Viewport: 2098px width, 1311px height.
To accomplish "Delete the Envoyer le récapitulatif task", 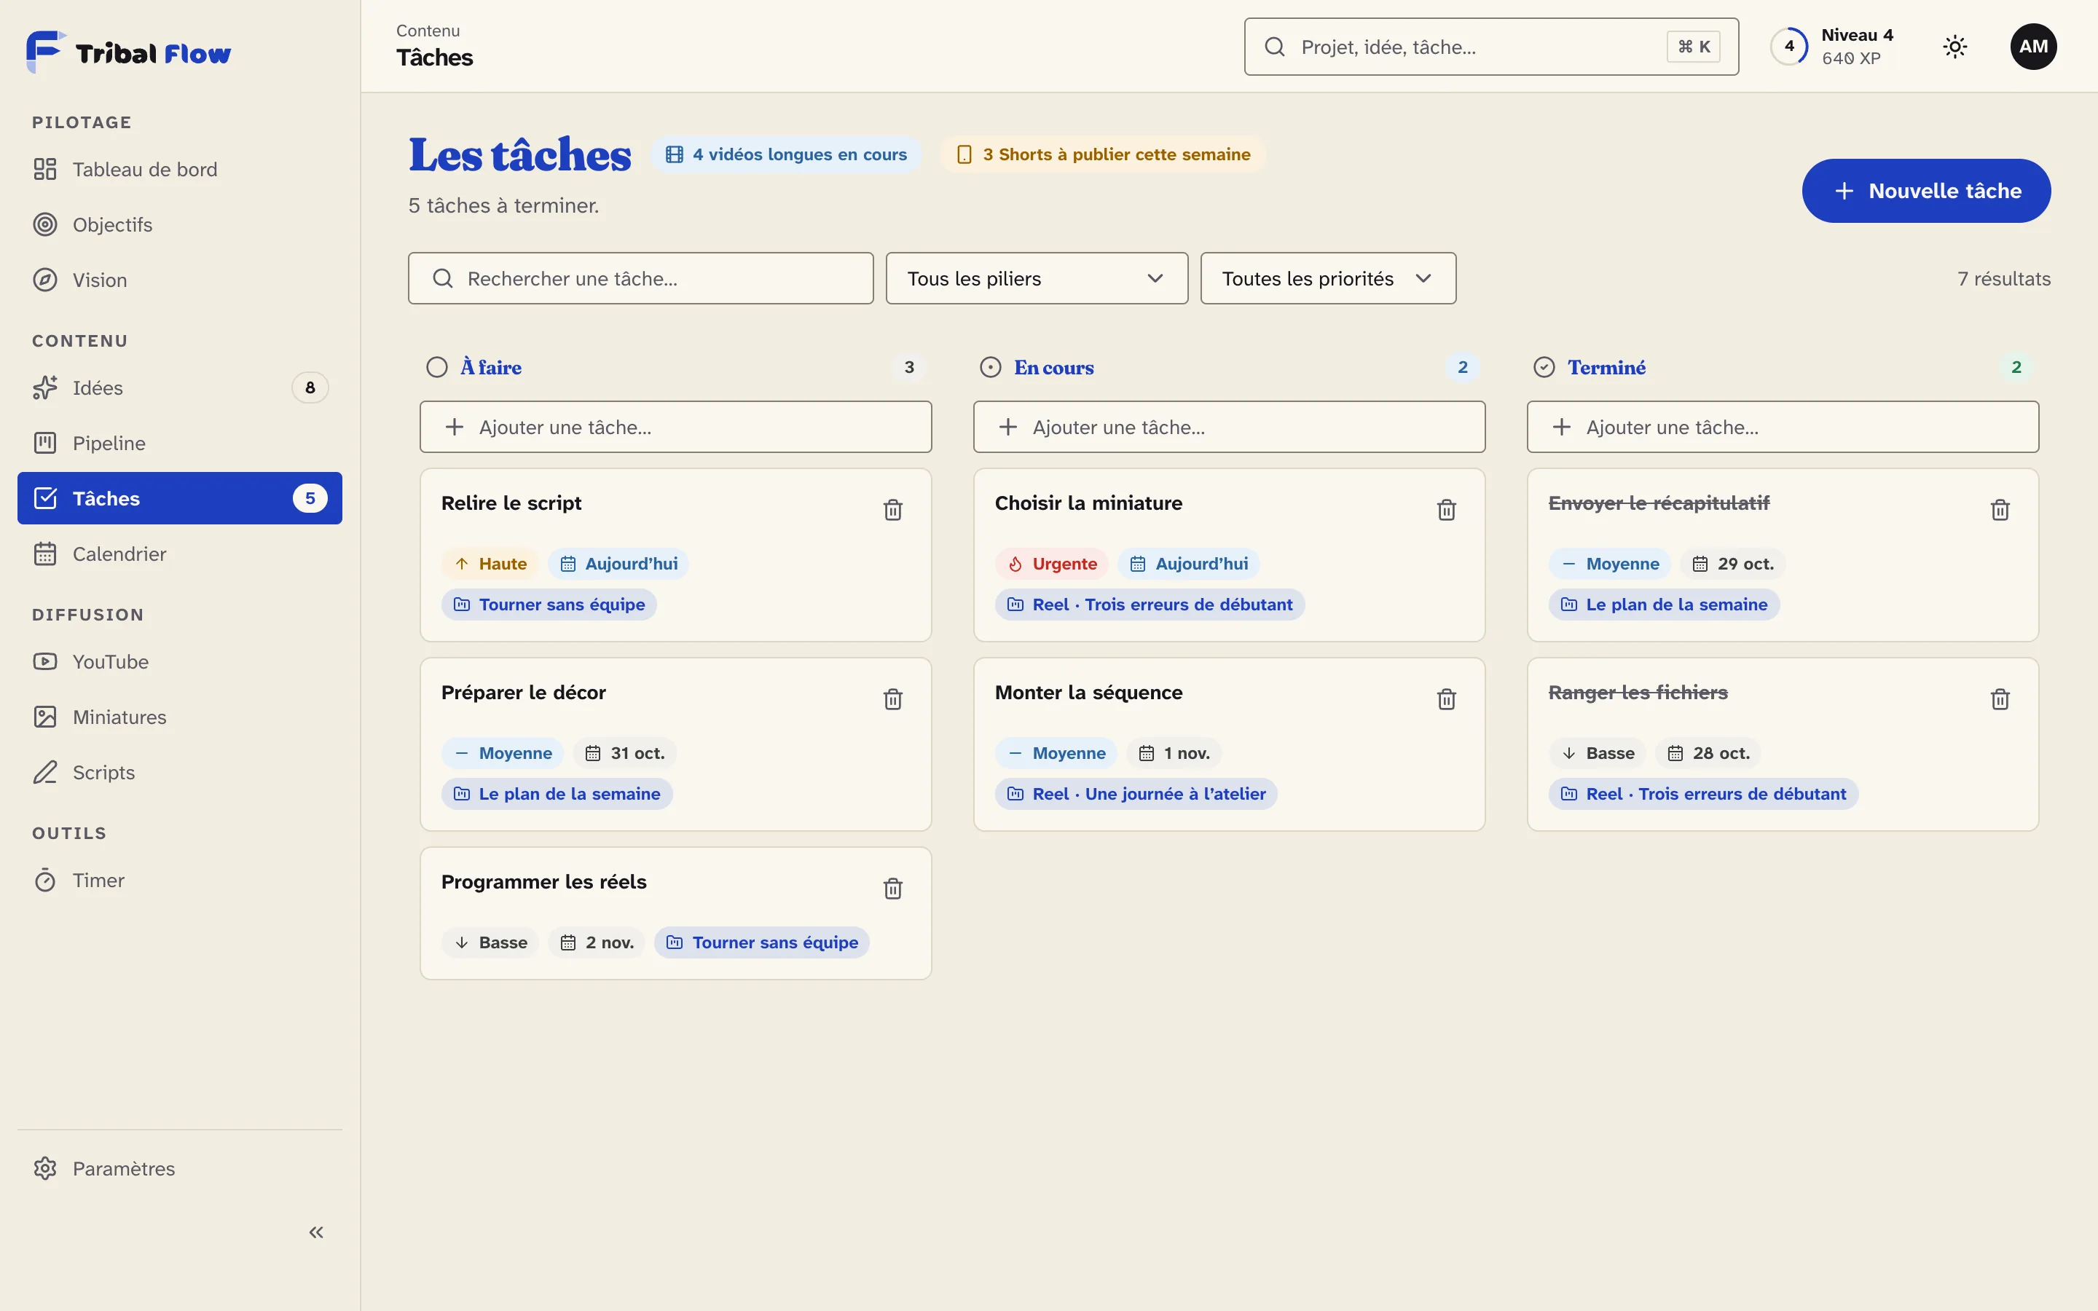I will point(2000,510).
